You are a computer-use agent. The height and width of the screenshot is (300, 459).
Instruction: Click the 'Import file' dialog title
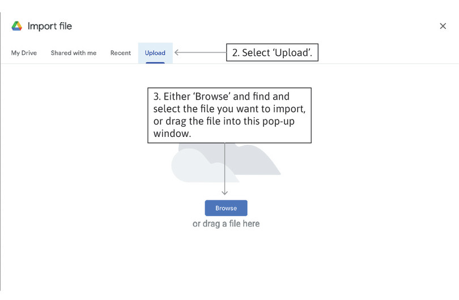[50, 26]
